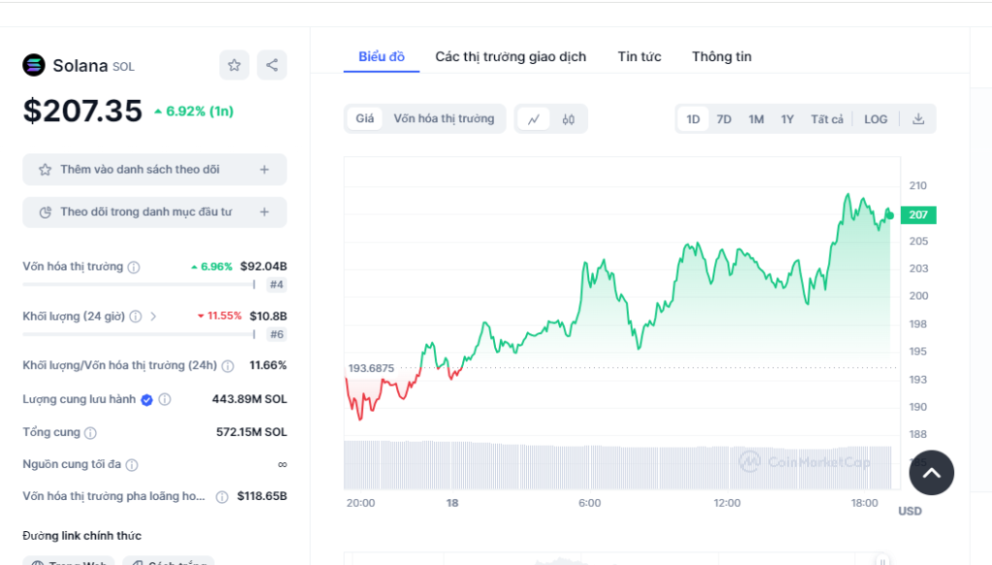Click the $10.8B volume value
992x565 pixels.
(268, 316)
